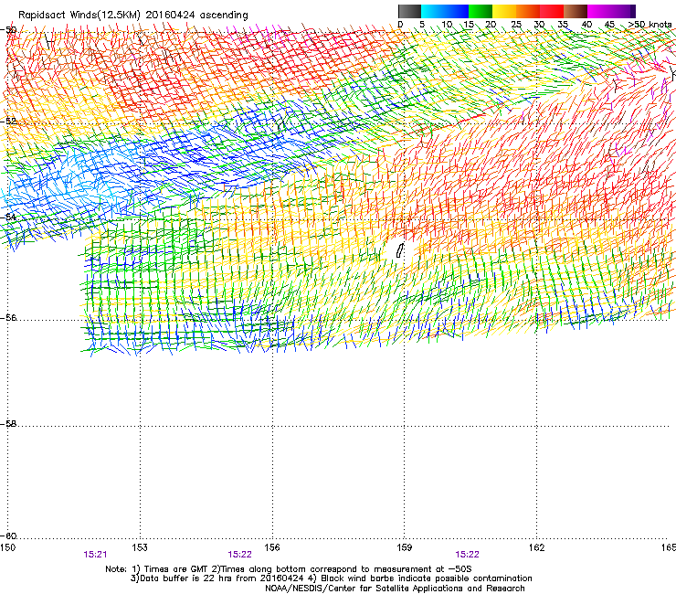Click the purple '15:21' time label
The width and height of the screenshot is (676, 594).
[95, 555]
